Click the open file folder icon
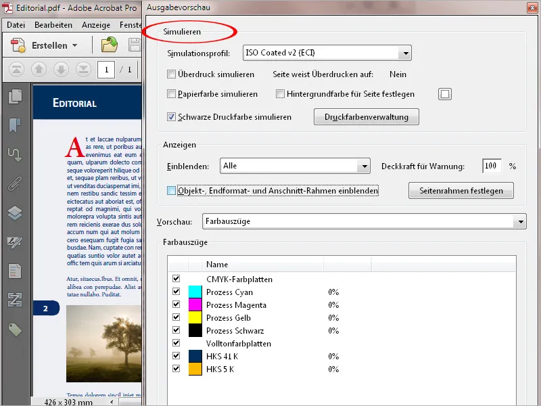541x406 pixels. click(109, 45)
